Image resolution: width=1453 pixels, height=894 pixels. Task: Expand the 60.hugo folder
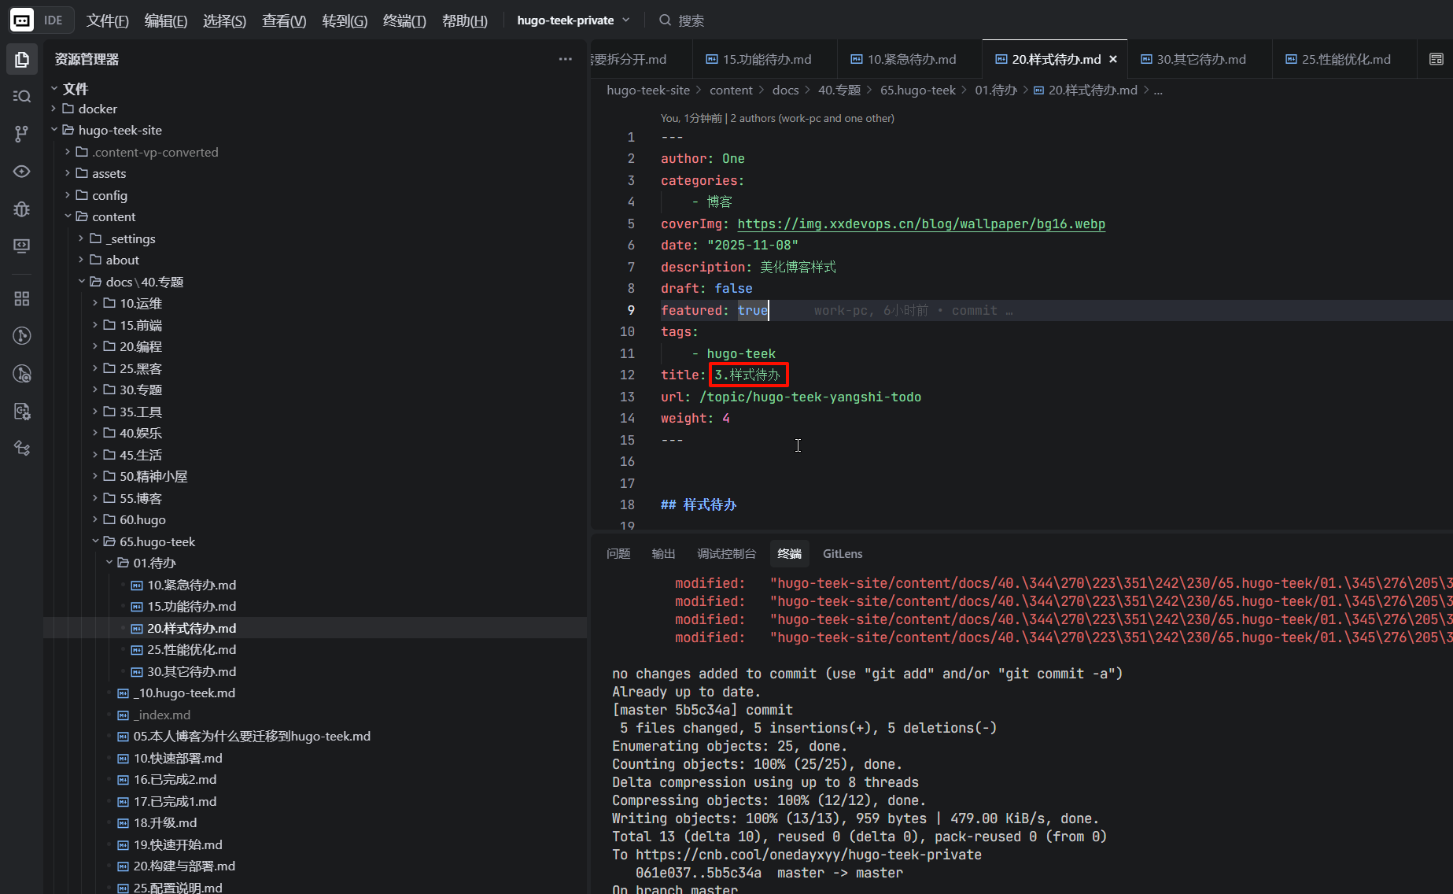[142, 519]
